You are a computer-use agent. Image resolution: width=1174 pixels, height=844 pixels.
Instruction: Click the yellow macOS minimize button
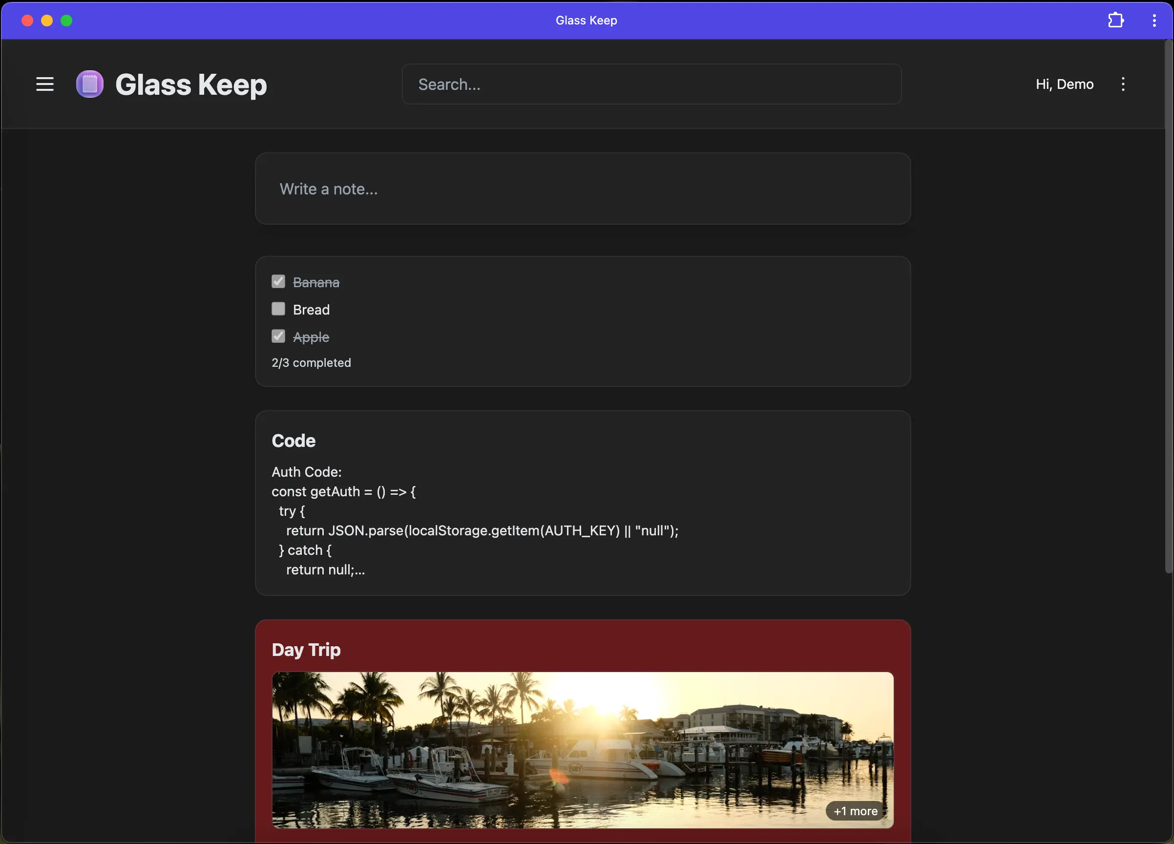coord(46,20)
